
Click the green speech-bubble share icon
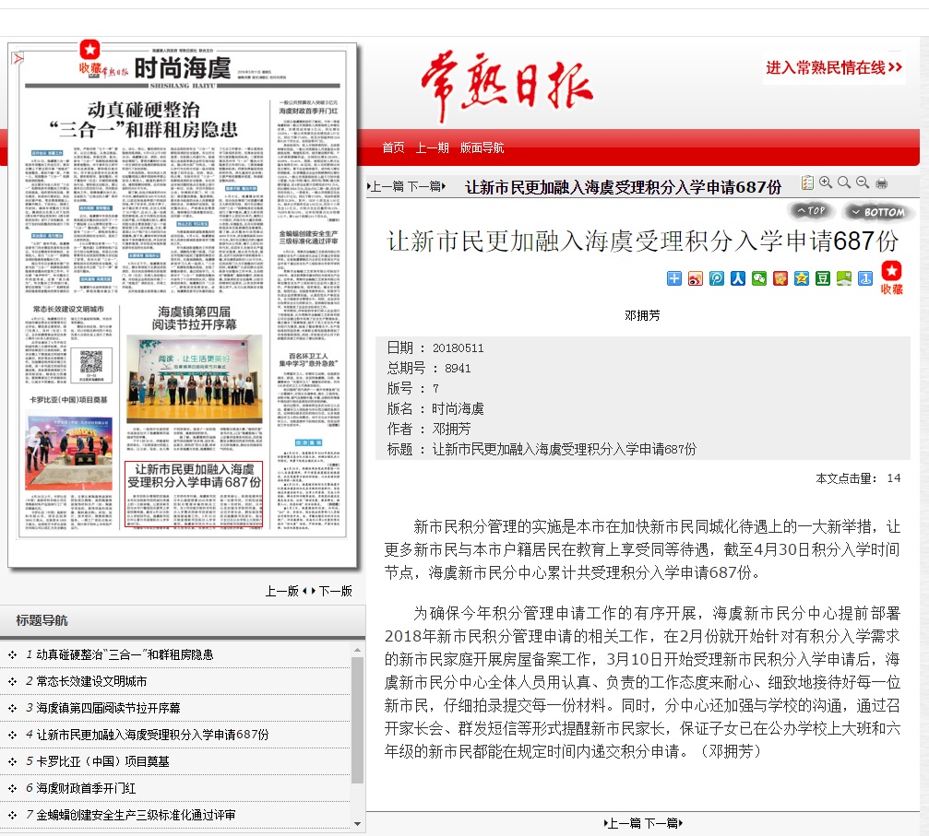[844, 278]
